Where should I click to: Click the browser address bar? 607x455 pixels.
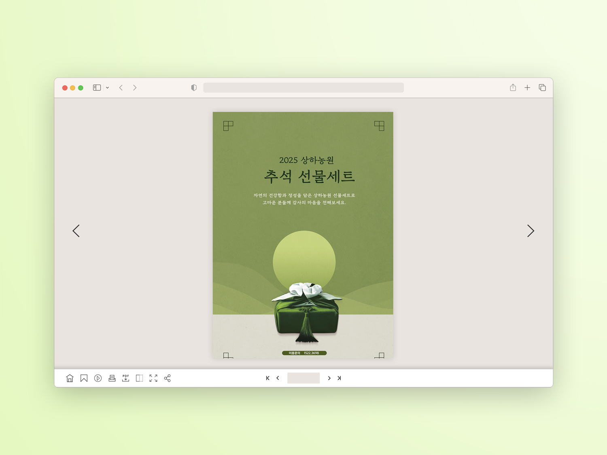coord(303,88)
